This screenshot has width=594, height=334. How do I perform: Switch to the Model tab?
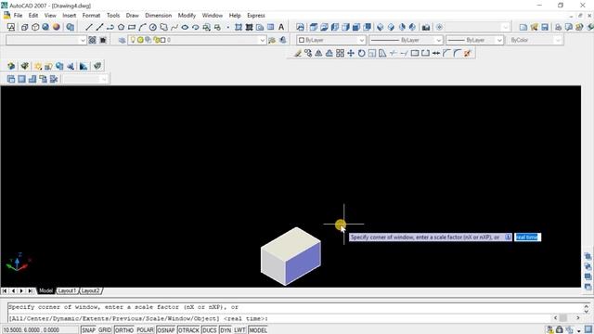point(45,290)
